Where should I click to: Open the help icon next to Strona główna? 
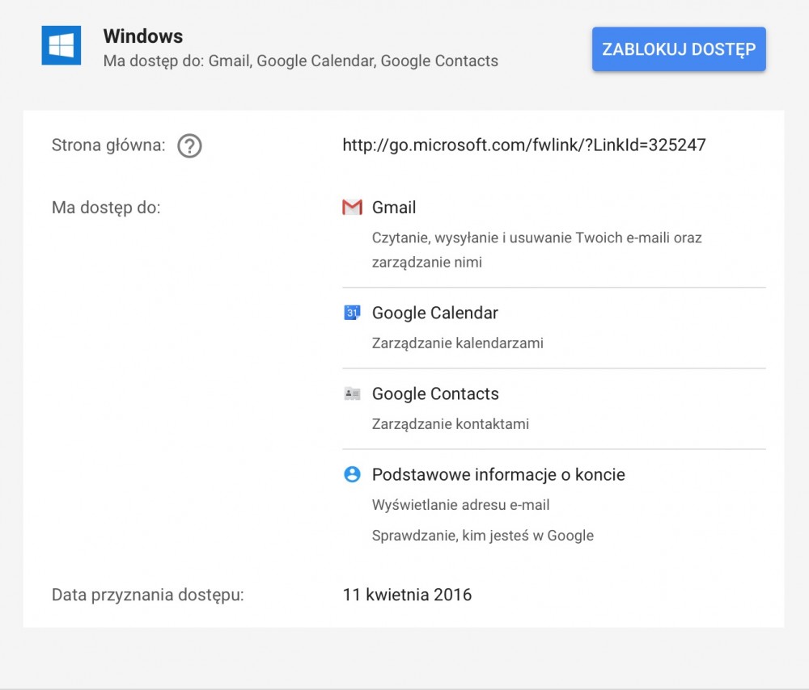point(189,145)
